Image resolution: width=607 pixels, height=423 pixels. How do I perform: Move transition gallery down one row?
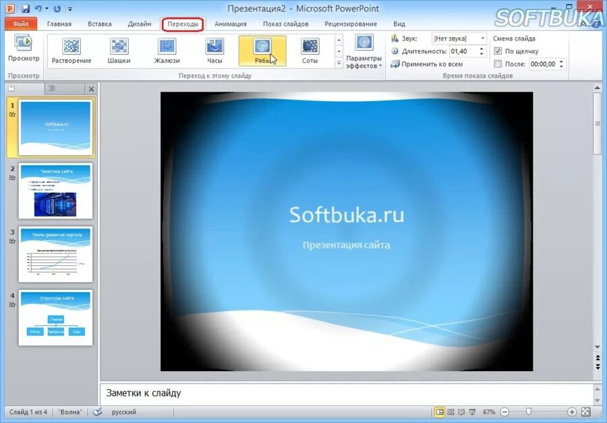pos(339,51)
